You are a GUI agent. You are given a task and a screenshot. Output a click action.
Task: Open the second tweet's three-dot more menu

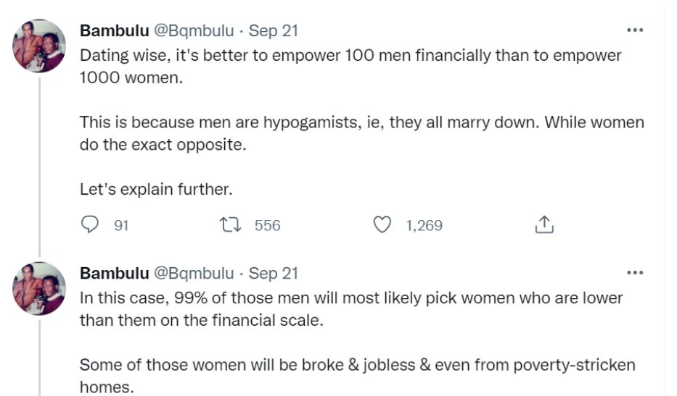634,273
